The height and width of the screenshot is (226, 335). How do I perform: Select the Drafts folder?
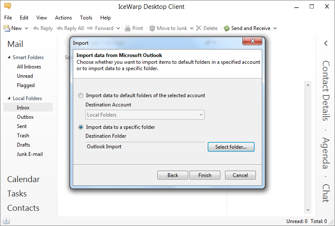coord(23,145)
